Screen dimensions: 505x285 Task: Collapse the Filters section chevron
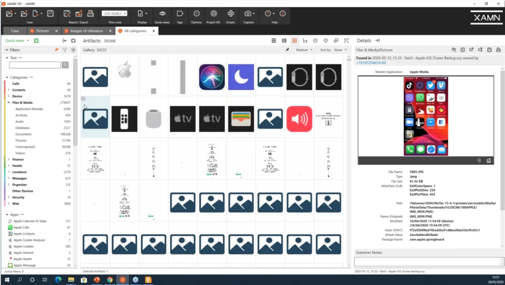click(7, 50)
